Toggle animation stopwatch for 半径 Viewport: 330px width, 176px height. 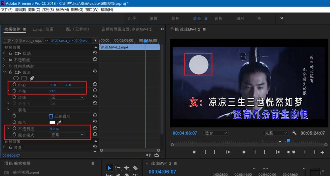tap(14, 91)
